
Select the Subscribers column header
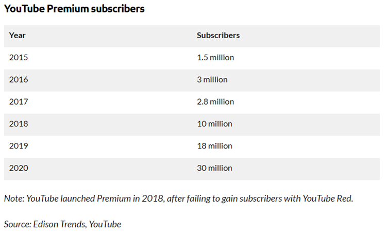coord(218,36)
